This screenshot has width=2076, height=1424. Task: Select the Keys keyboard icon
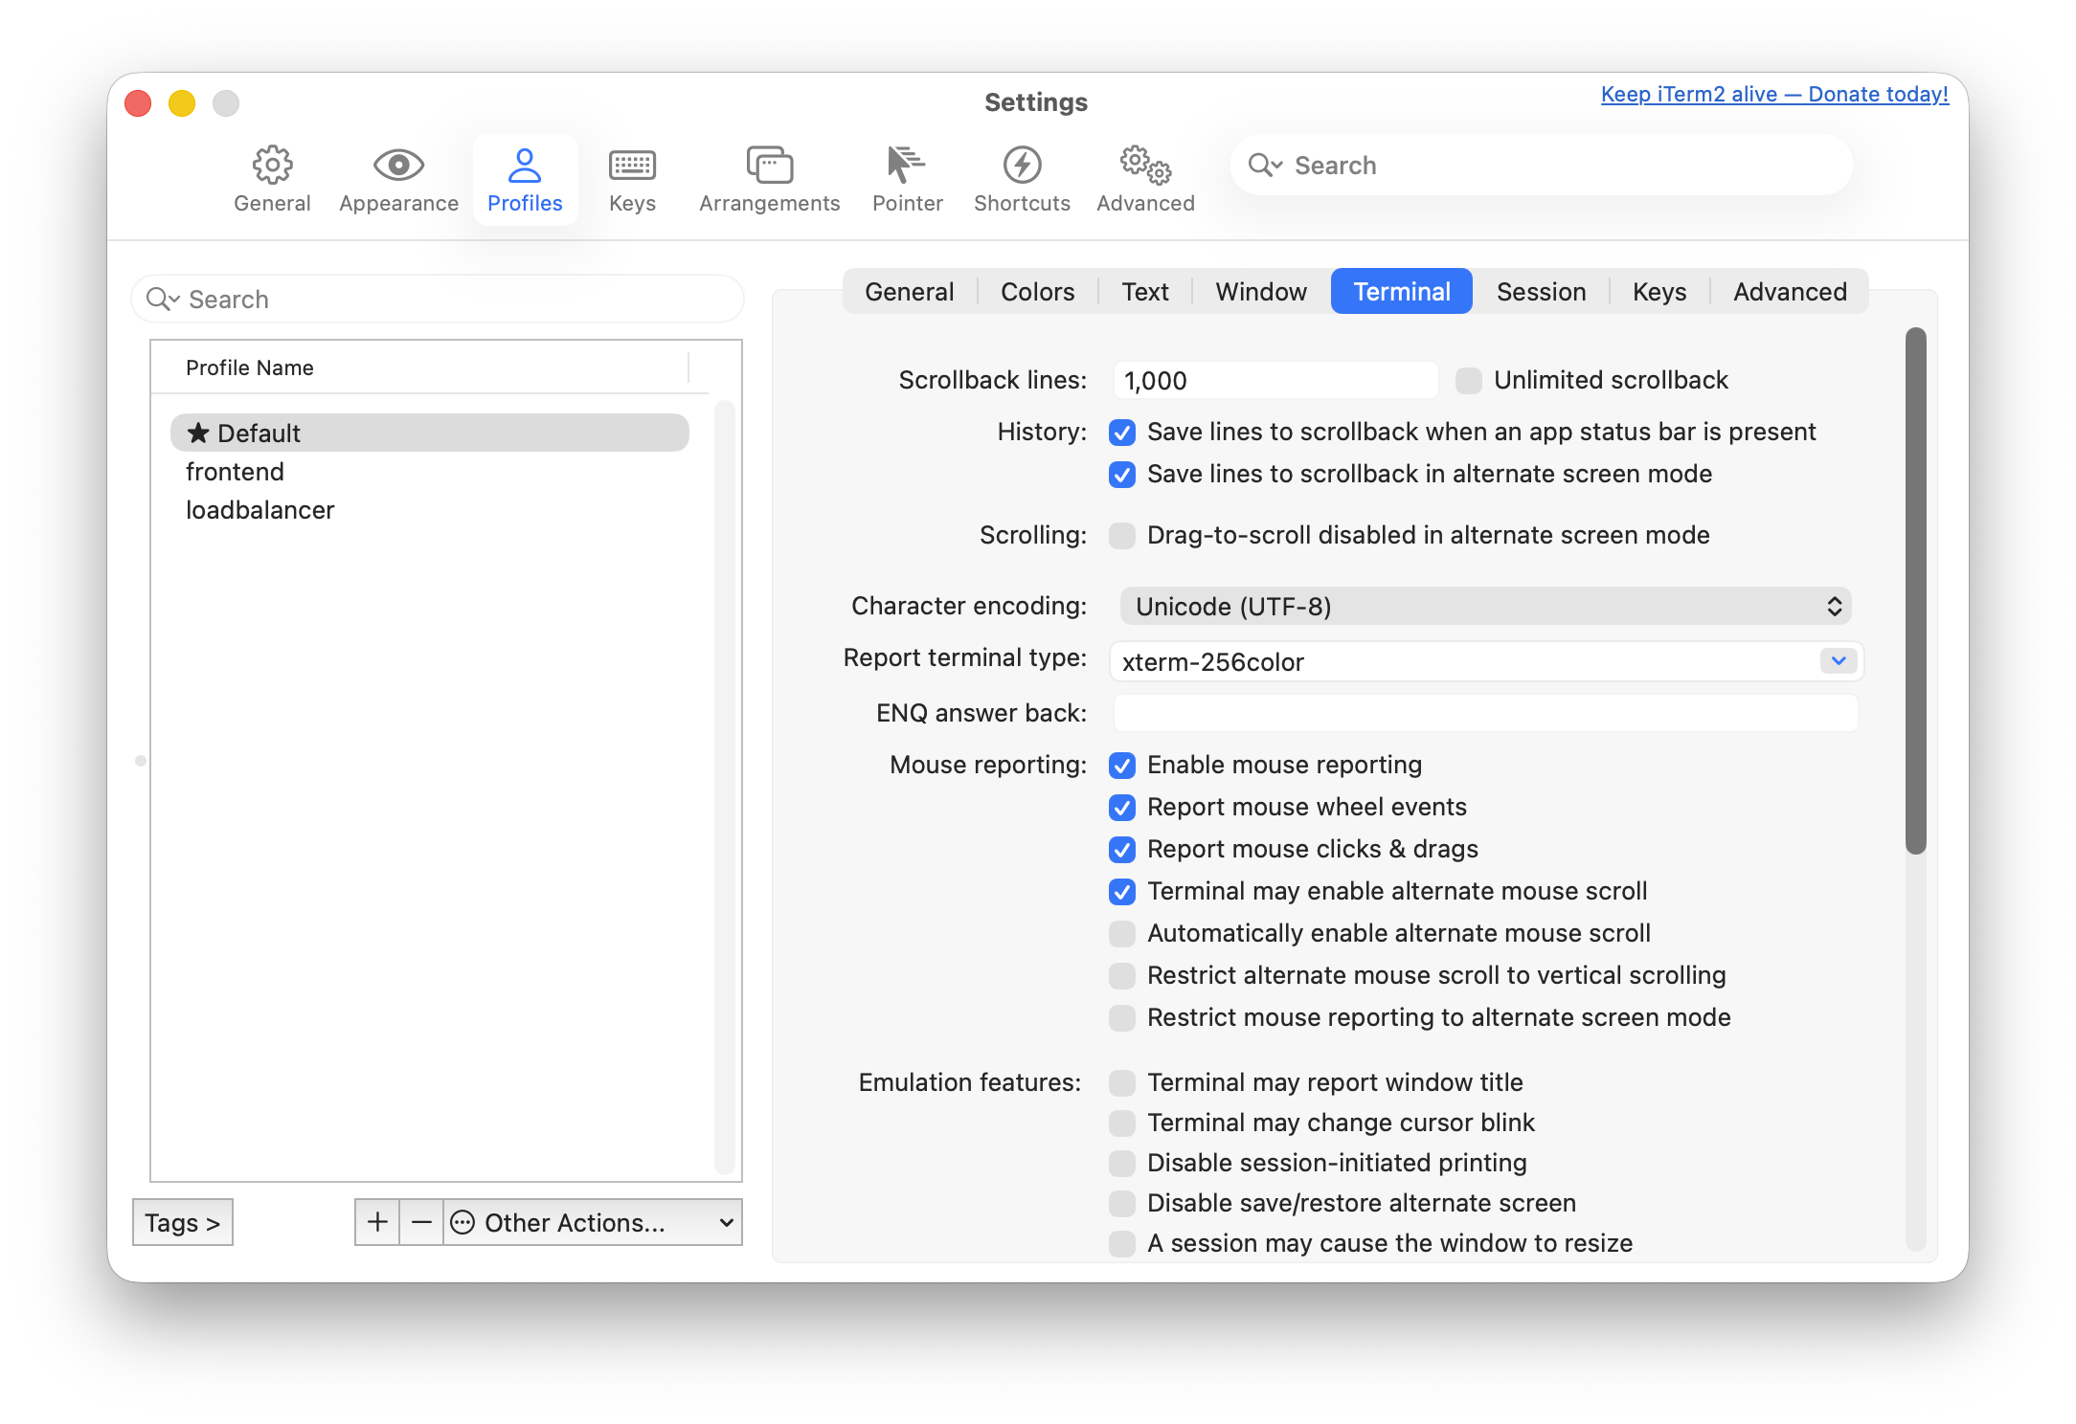tap(632, 166)
